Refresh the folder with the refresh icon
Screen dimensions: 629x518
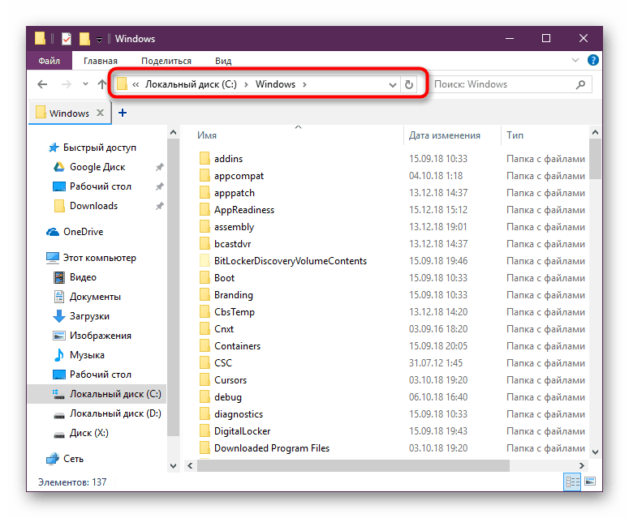click(409, 84)
